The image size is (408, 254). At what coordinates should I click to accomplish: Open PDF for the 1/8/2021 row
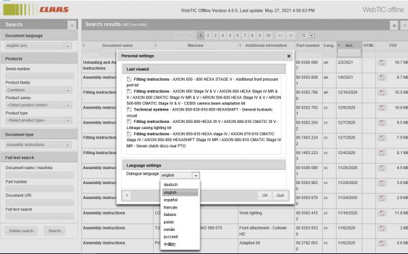[x=381, y=77]
